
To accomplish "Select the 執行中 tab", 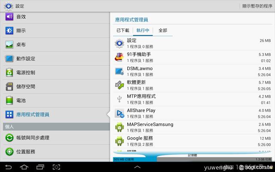I will coord(143,31).
